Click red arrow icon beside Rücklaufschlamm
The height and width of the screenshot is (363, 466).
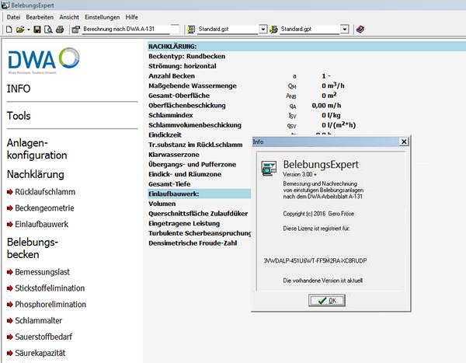[10, 192]
